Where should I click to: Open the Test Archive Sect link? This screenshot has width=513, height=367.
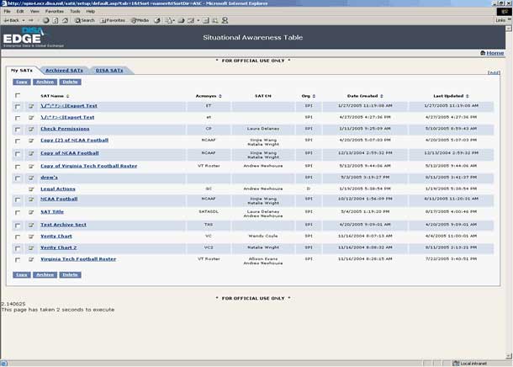point(63,225)
